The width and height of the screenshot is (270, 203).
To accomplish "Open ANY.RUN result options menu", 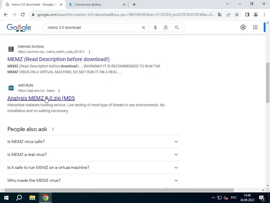I will (59, 91).
